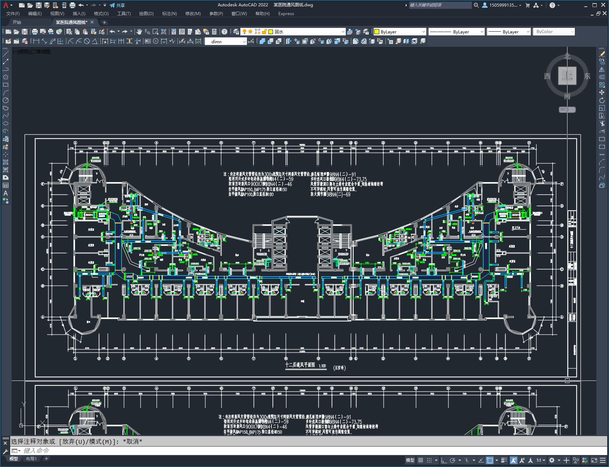Click yellow layer color swatch for 回水
Image resolution: width=609 pixels, height=467 pixels.
271,32
